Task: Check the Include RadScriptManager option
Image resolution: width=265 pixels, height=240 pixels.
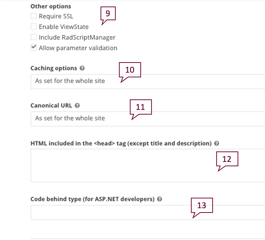Action: pos(34,37)
